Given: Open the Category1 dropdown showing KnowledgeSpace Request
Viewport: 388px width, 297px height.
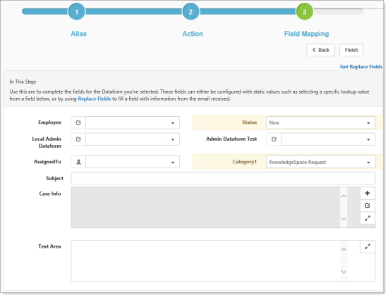Looking at the screenshot, I should (x=321, y=162).
